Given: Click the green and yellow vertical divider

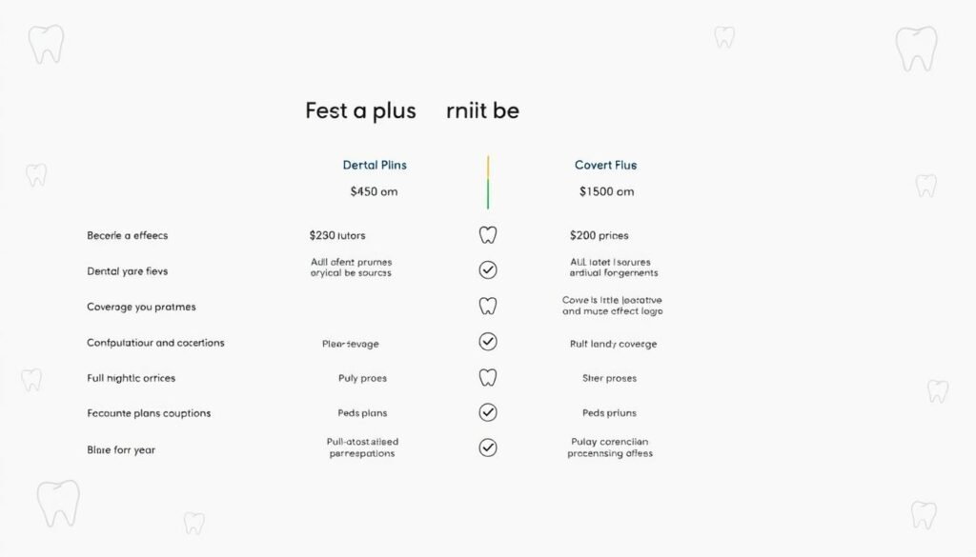Looking at the screenshot, I should [488, 182].
